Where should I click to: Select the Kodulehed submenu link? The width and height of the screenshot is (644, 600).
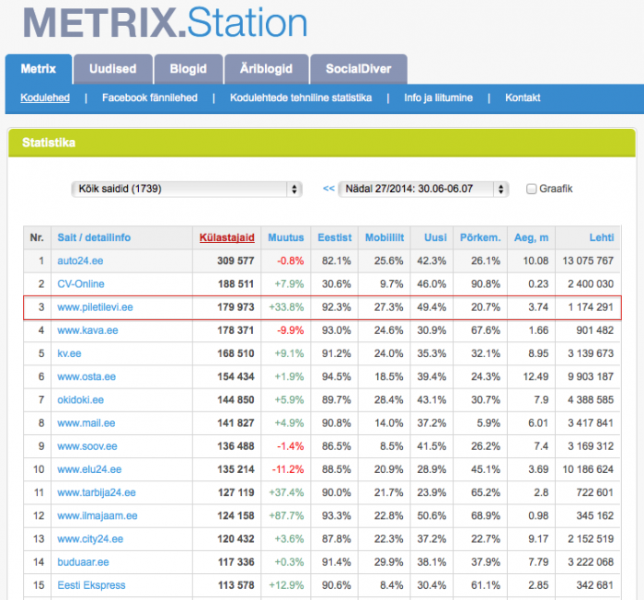tap(45, 98)
